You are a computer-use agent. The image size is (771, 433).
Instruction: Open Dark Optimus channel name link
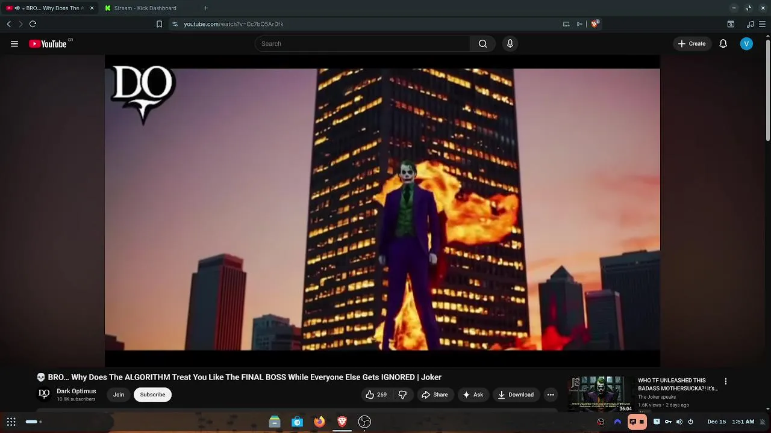coord(76,391)
